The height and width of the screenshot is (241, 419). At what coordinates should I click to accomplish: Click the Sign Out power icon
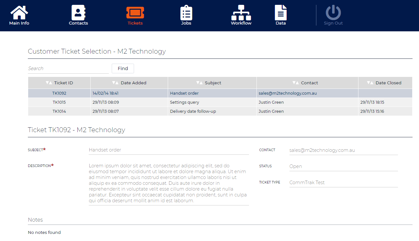(333, 13)
